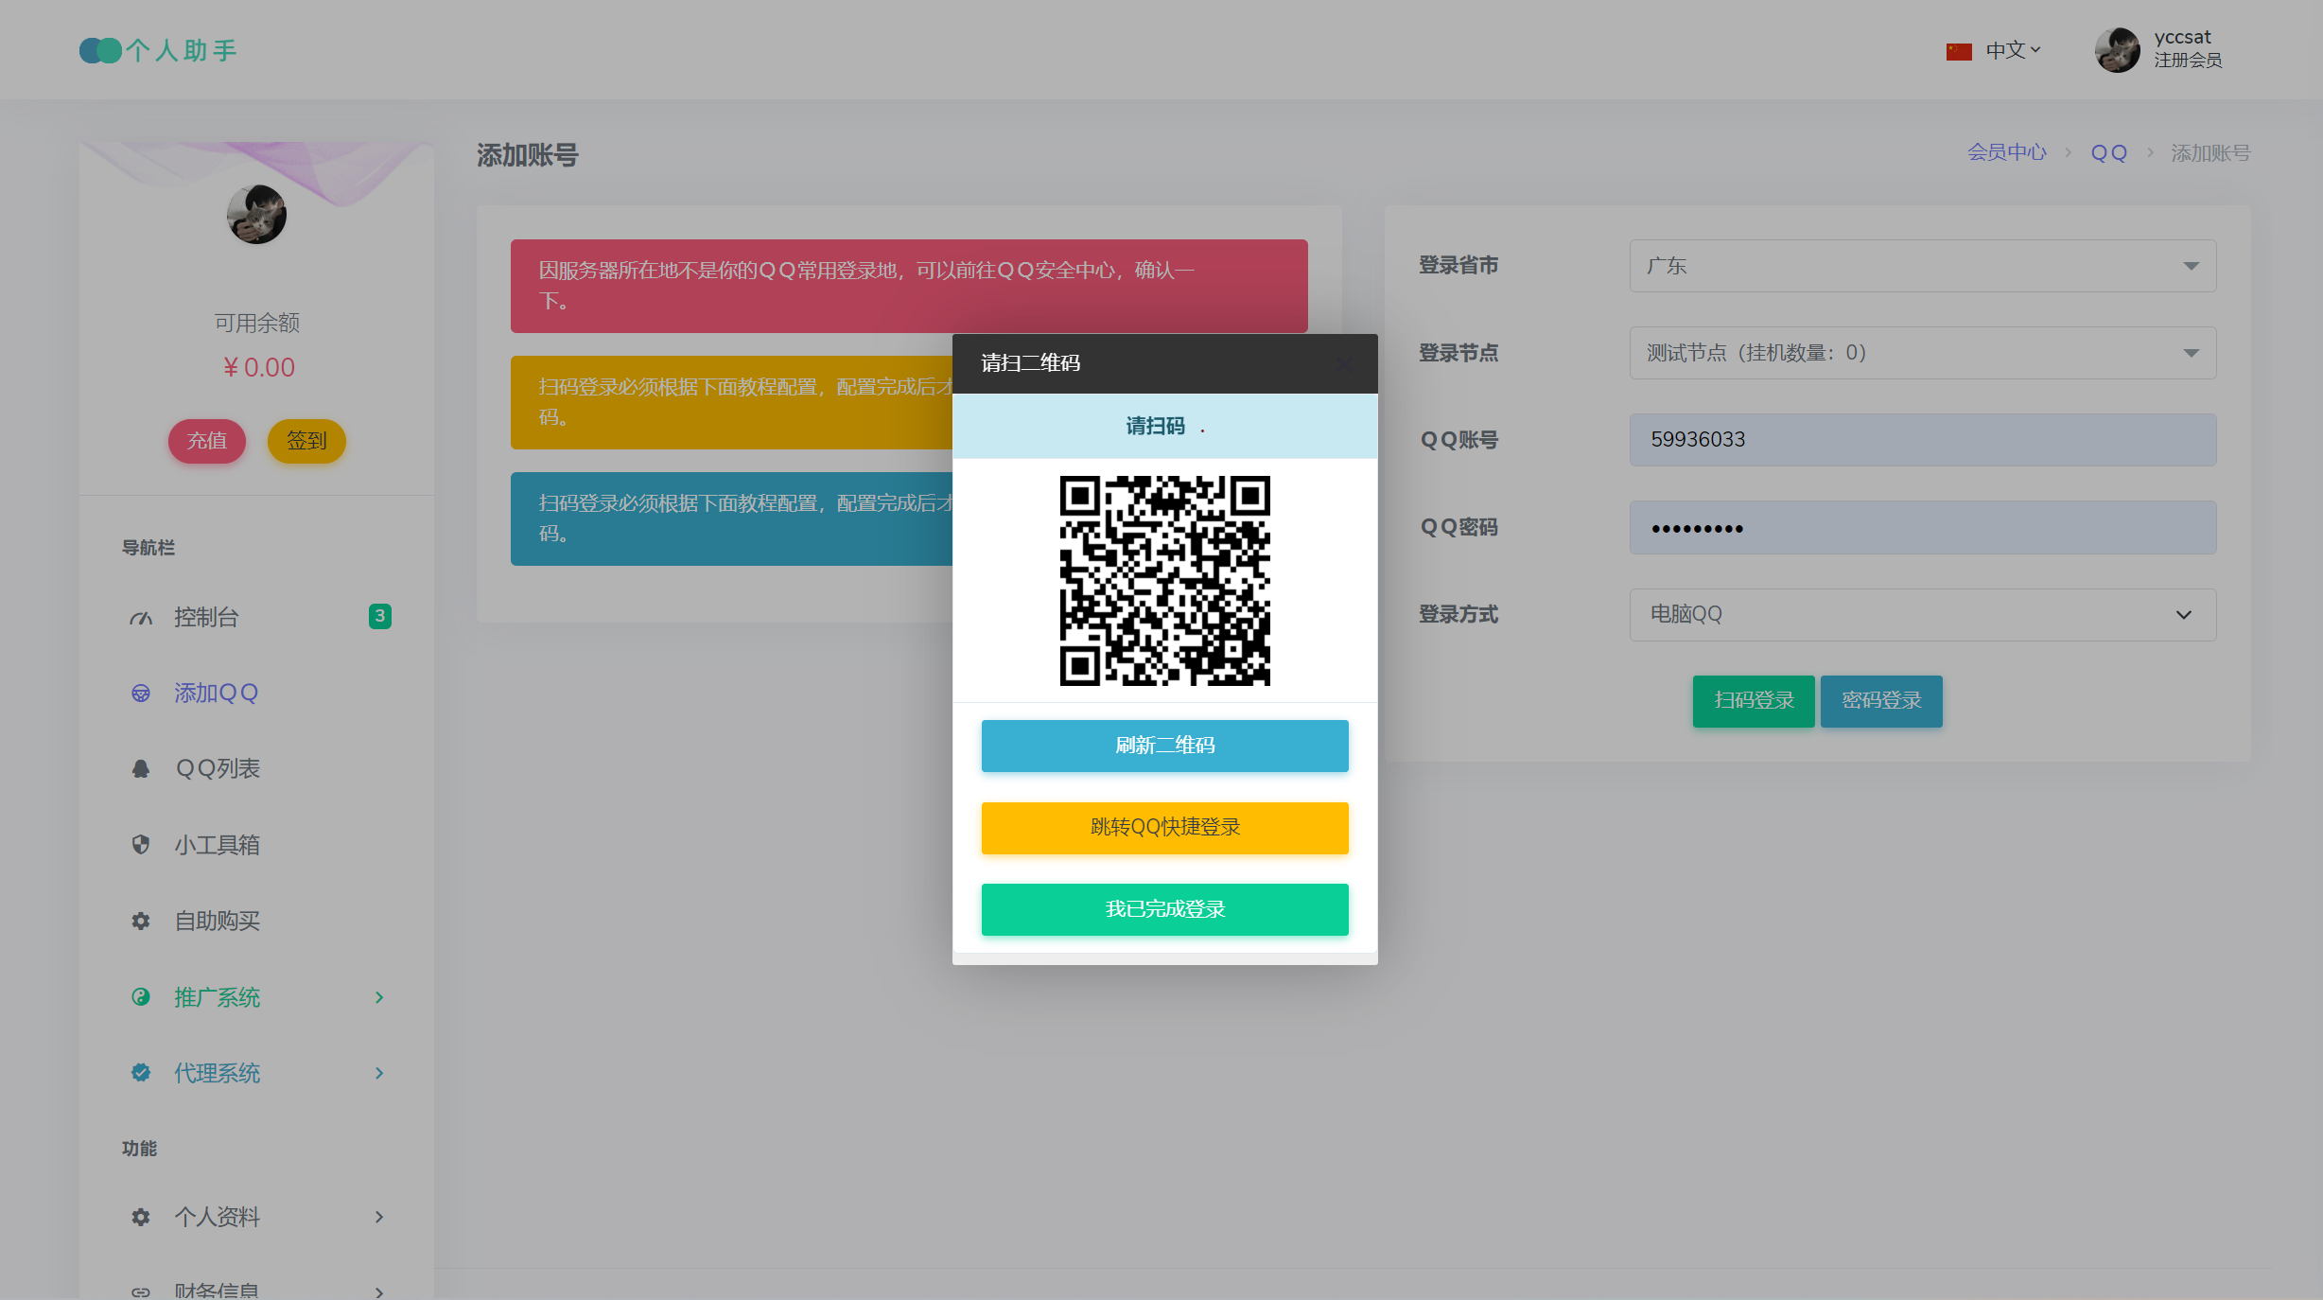Image resolution: width=2323 pixels, height=1300 pixels.
Task: Open the 登录省市 广东 dropdown
Action: point(1922,266)
